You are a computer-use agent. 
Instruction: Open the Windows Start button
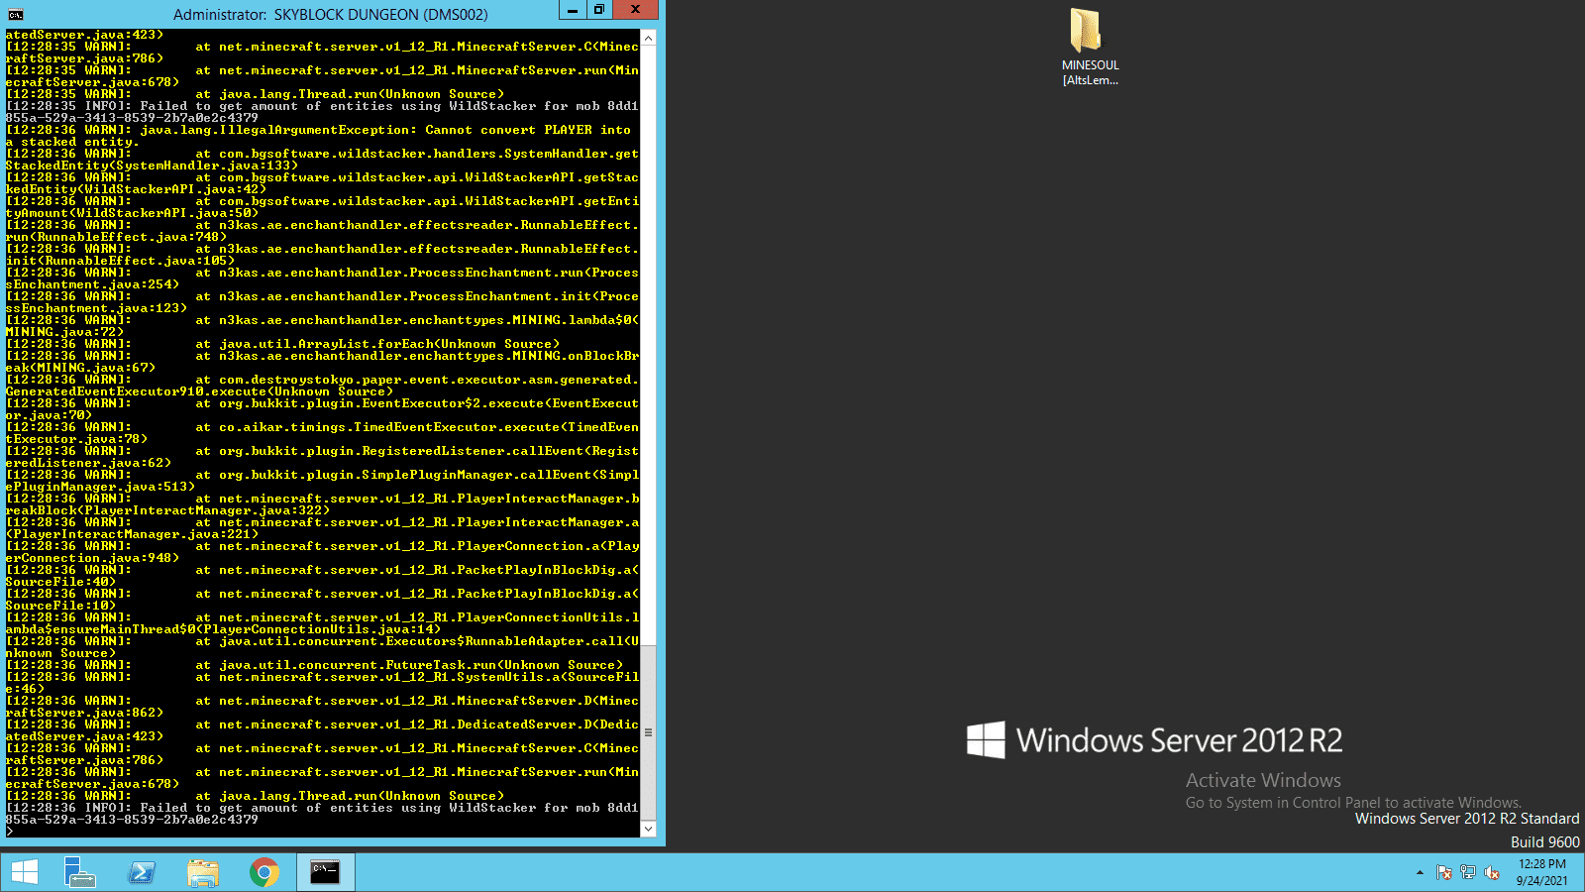click(x=24, y=872)
